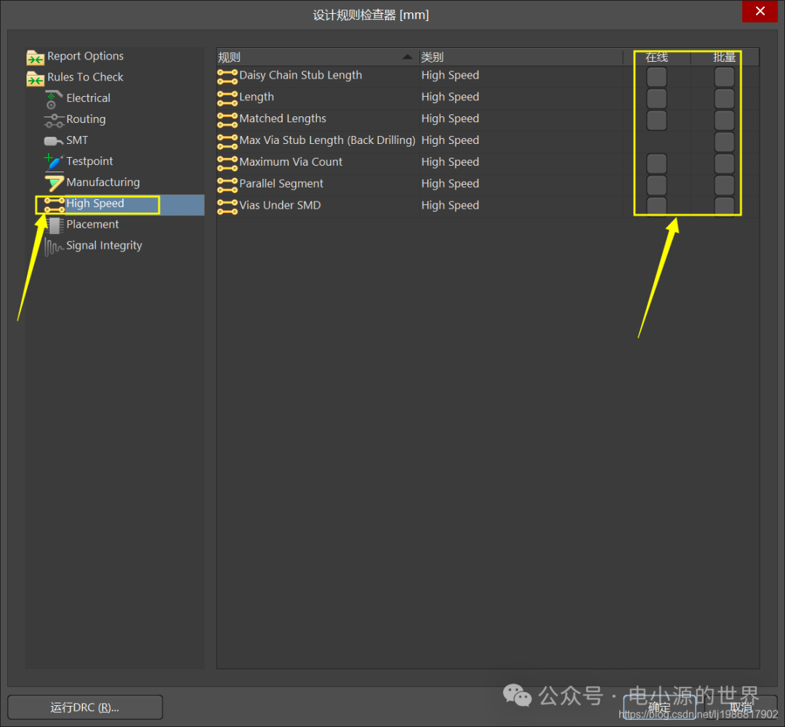
Task: Cancel using the 取消 button
Action: [741, 707]
